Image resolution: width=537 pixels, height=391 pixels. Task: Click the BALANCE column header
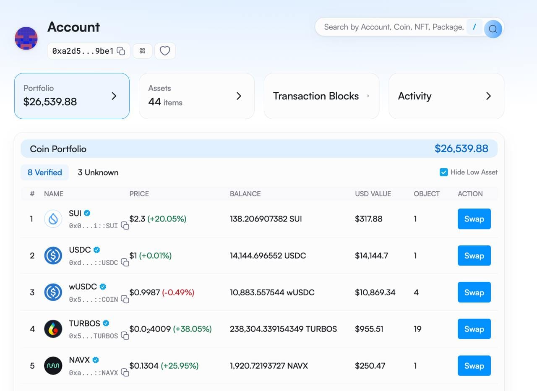click(x=245, y=194)
